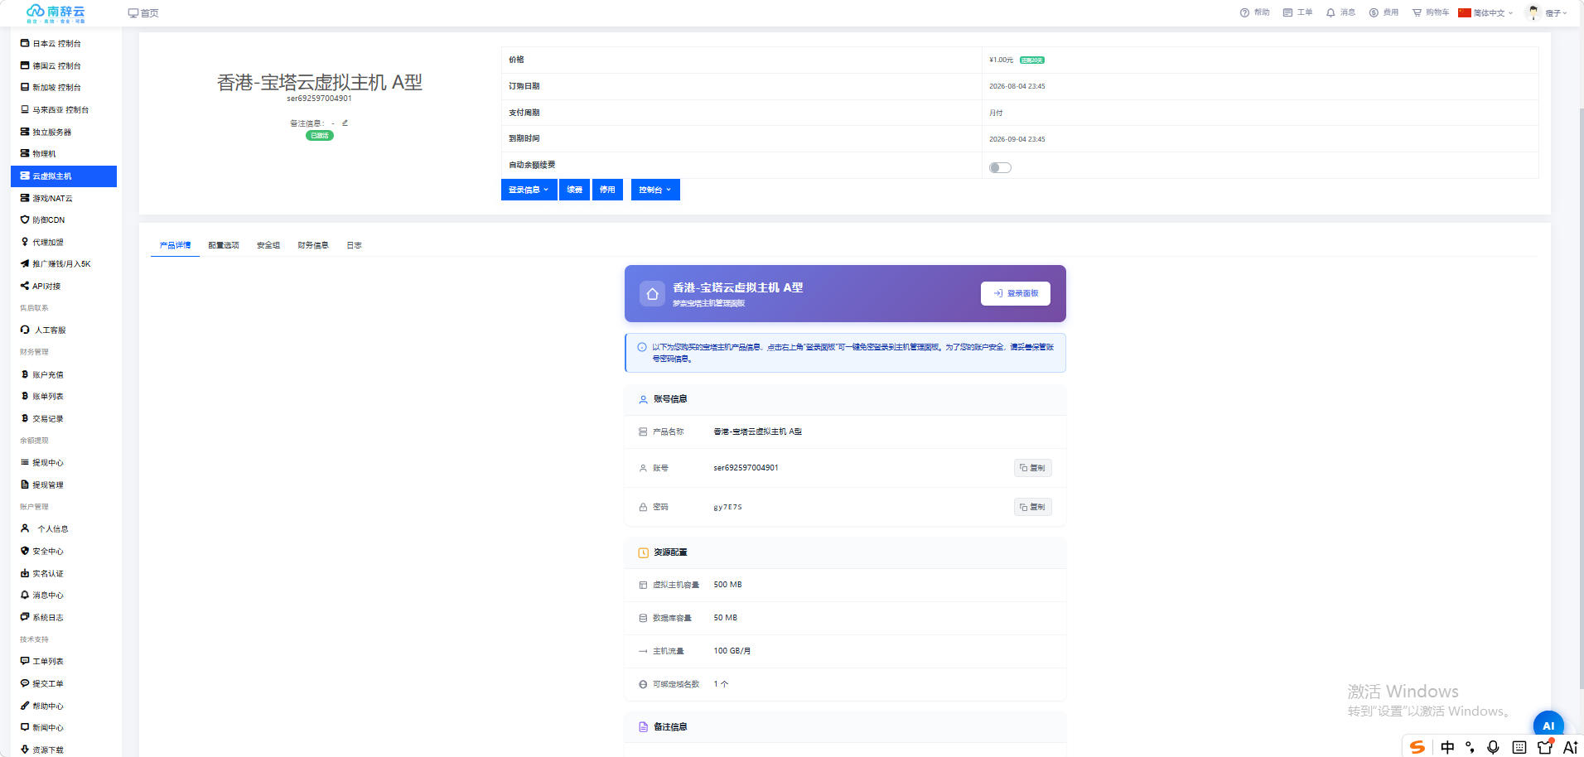Open 提现中心 in sidebar
Image resolution: width=1584 pixels, height=757 pixels.
64,462
